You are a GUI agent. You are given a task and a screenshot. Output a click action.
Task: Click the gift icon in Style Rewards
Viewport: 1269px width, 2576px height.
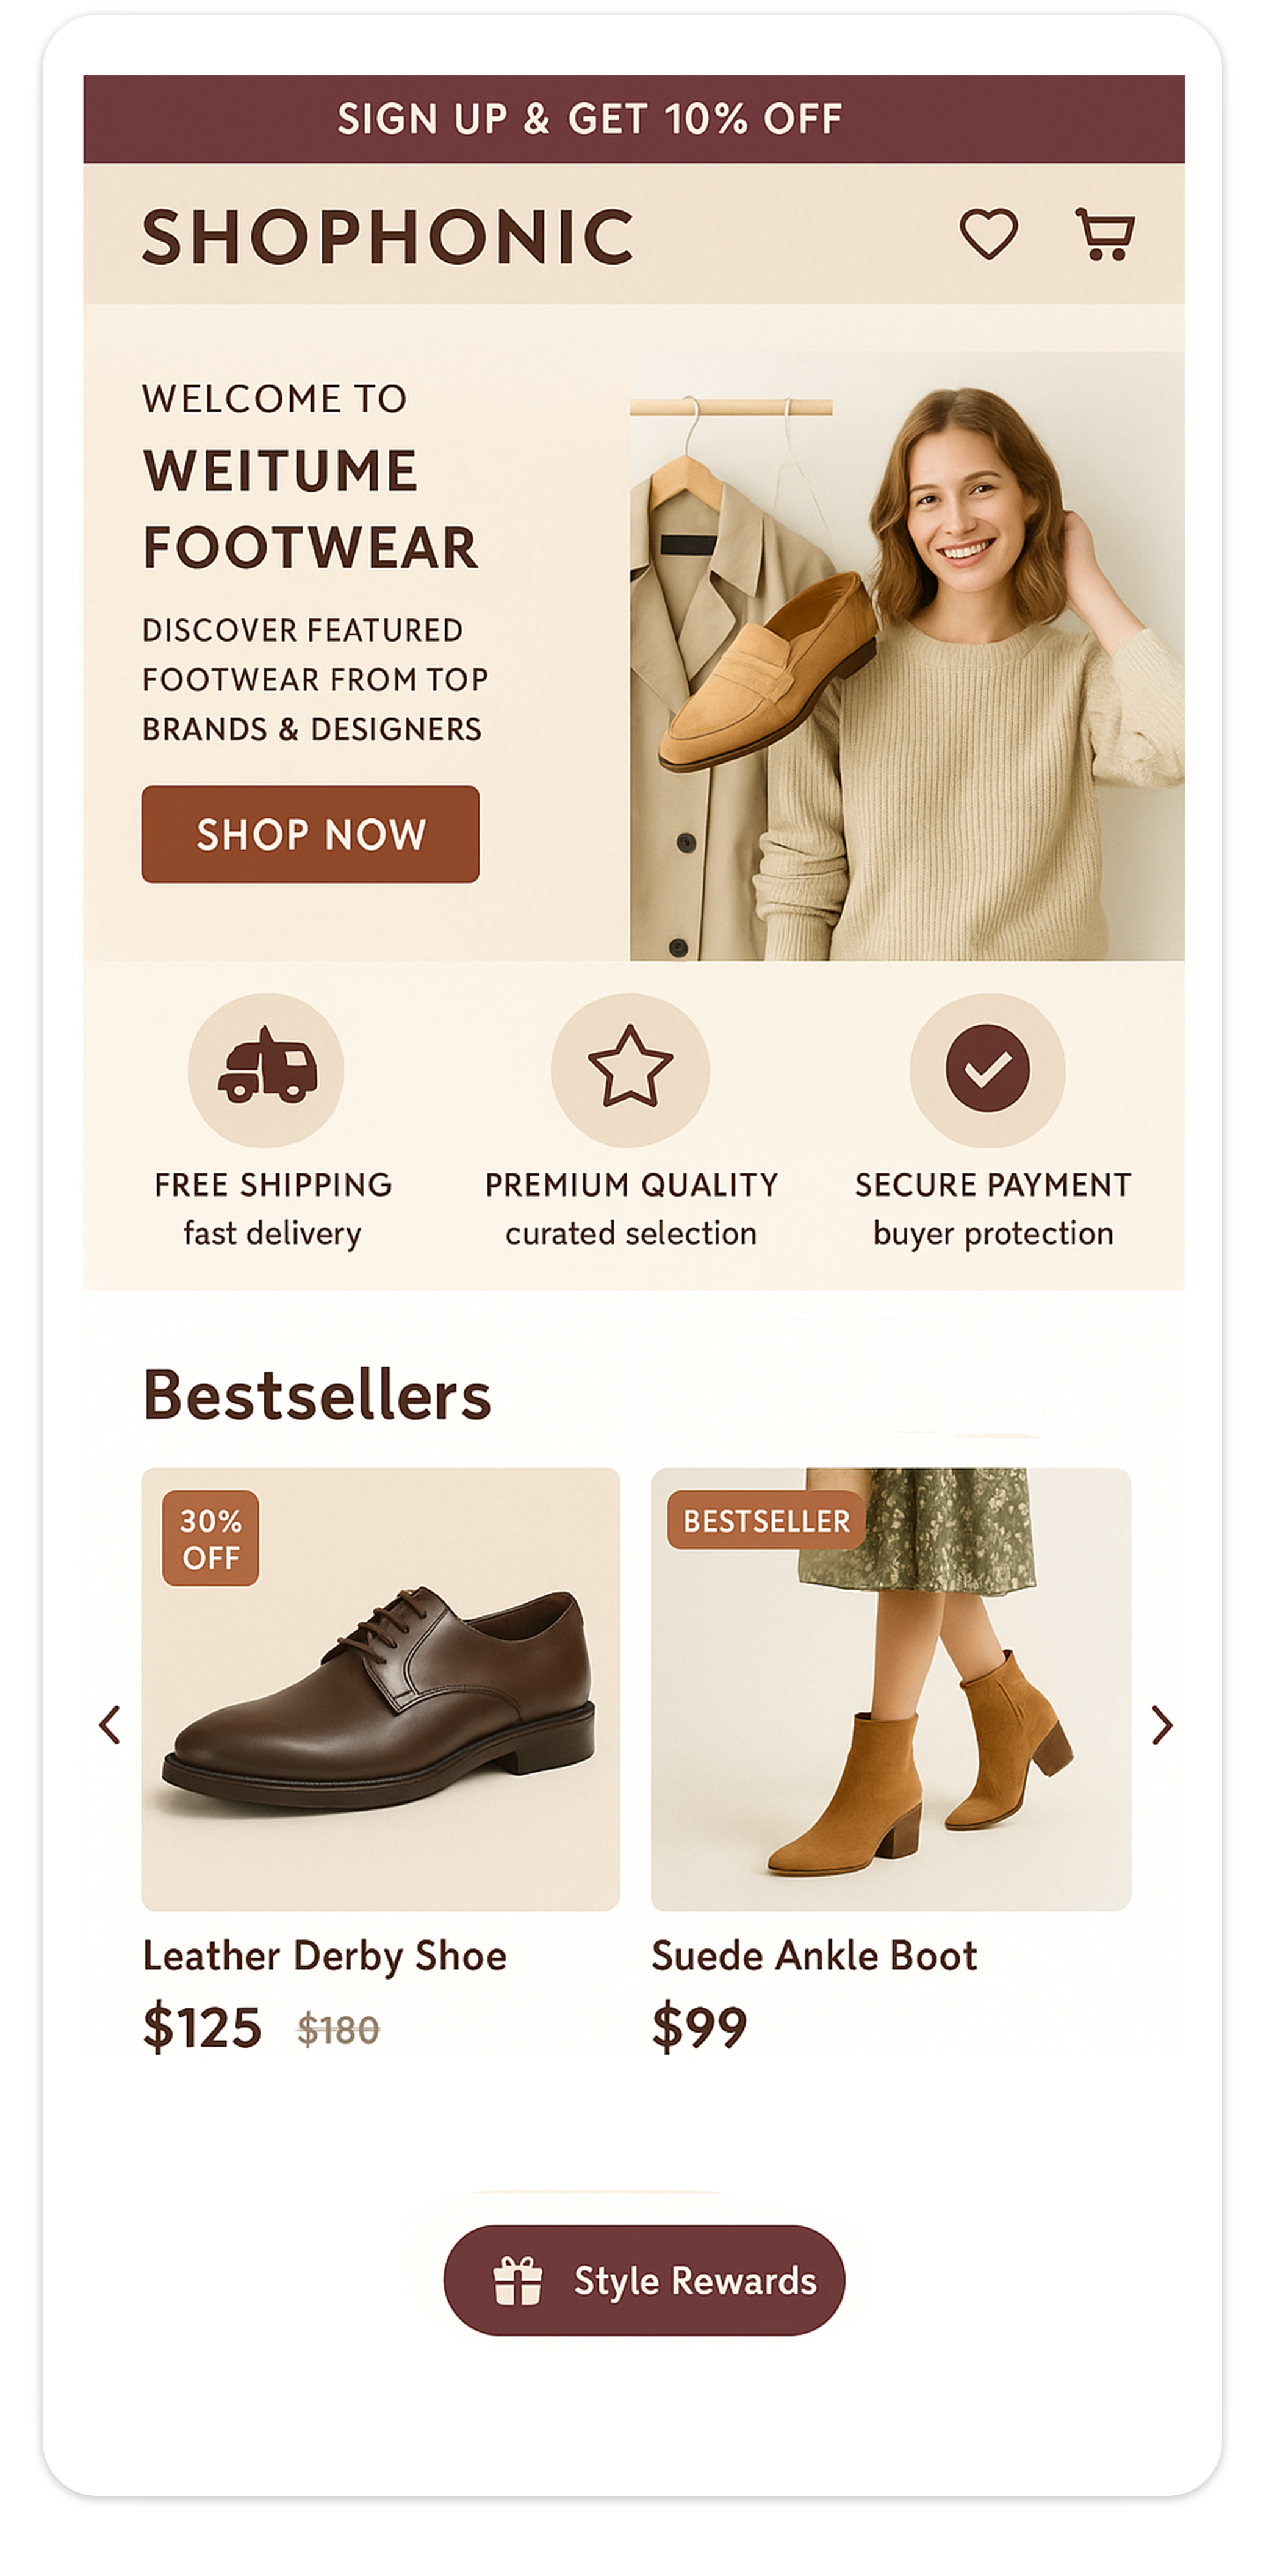tap(517, 2281)
